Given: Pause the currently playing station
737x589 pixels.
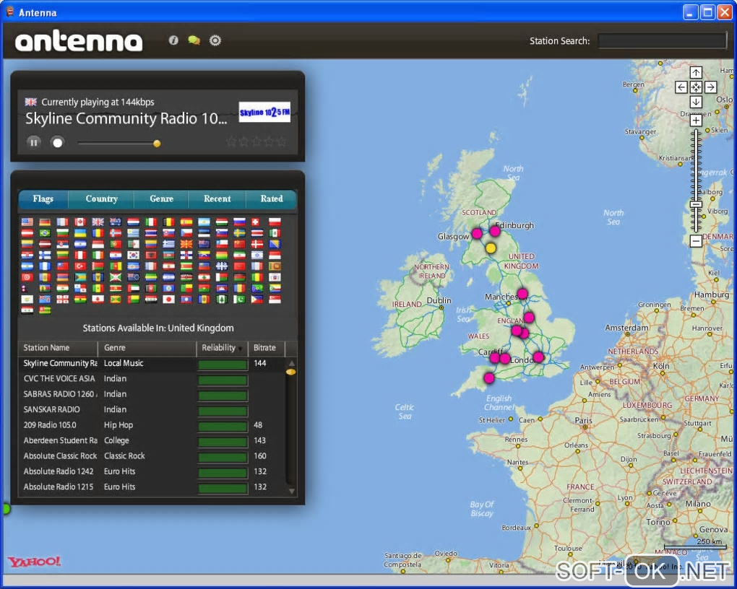Looking at the screenshot, I should (34, 142).
